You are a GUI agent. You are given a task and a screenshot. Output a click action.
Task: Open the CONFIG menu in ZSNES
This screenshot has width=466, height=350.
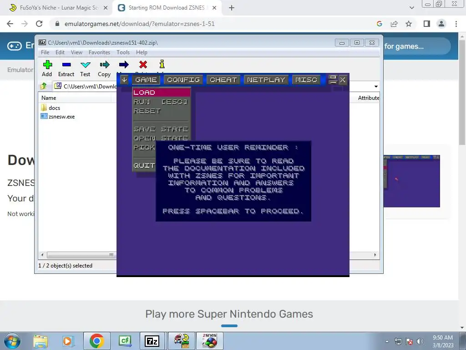click(183, 80)
